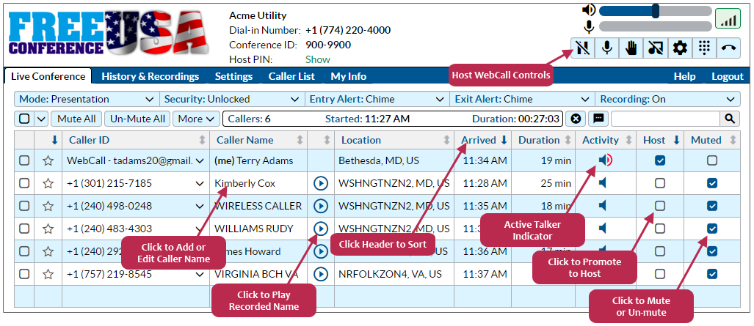
Task: Hang up using the phone icon
Action: coord(728,48)
